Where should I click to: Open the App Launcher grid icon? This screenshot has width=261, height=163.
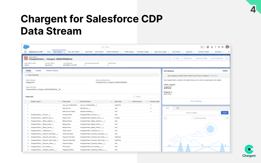(25, 52)
